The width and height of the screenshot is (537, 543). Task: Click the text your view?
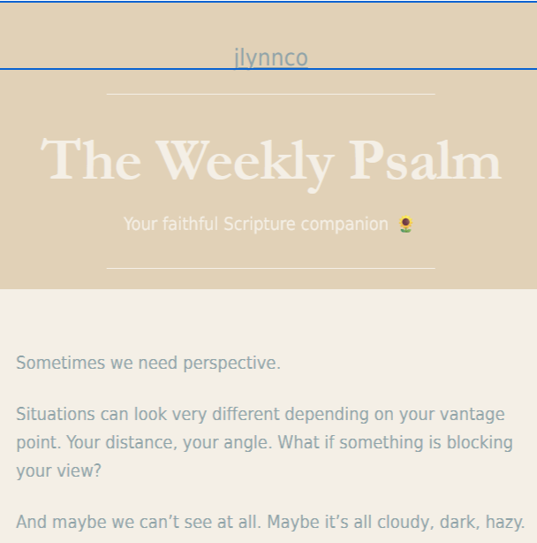click(59, 471)
